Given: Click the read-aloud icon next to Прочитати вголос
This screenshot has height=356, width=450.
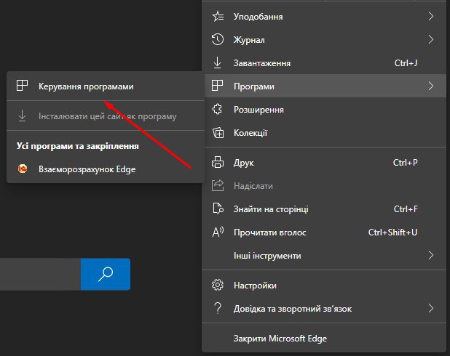Looking at the screenshot, I should (x=218, y=232).
